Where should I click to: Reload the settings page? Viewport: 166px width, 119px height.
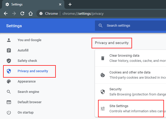point(22,13)
